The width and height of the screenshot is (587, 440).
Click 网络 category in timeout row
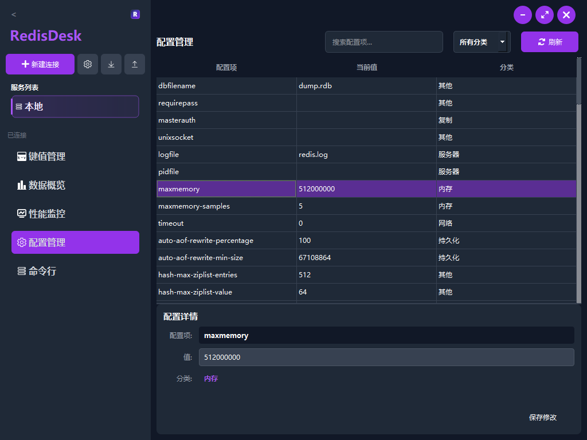click(507, 223)
